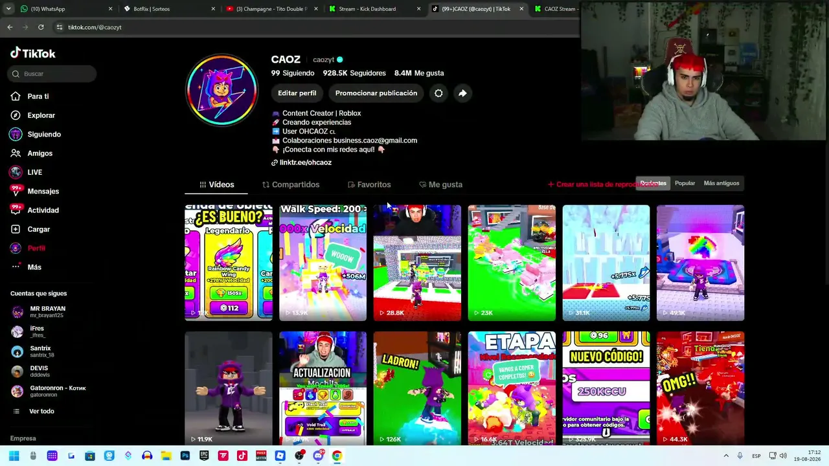
Task: Click the Buscar search field
Action: (x=52, y=74)
